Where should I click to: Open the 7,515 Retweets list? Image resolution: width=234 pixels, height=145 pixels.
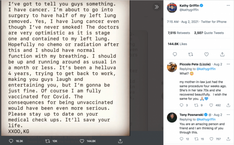pyautogui.click(x=179, y=33)
